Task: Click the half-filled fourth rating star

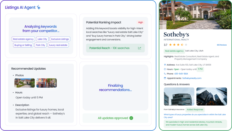Action: click(182, 45)
